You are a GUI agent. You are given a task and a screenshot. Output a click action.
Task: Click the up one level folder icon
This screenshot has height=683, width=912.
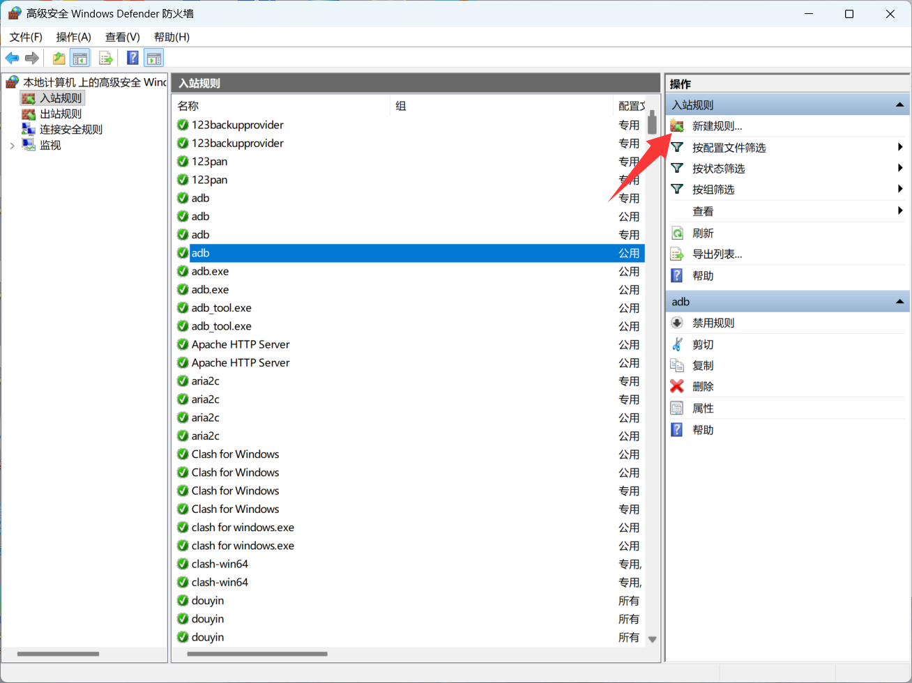click(59, 59)
